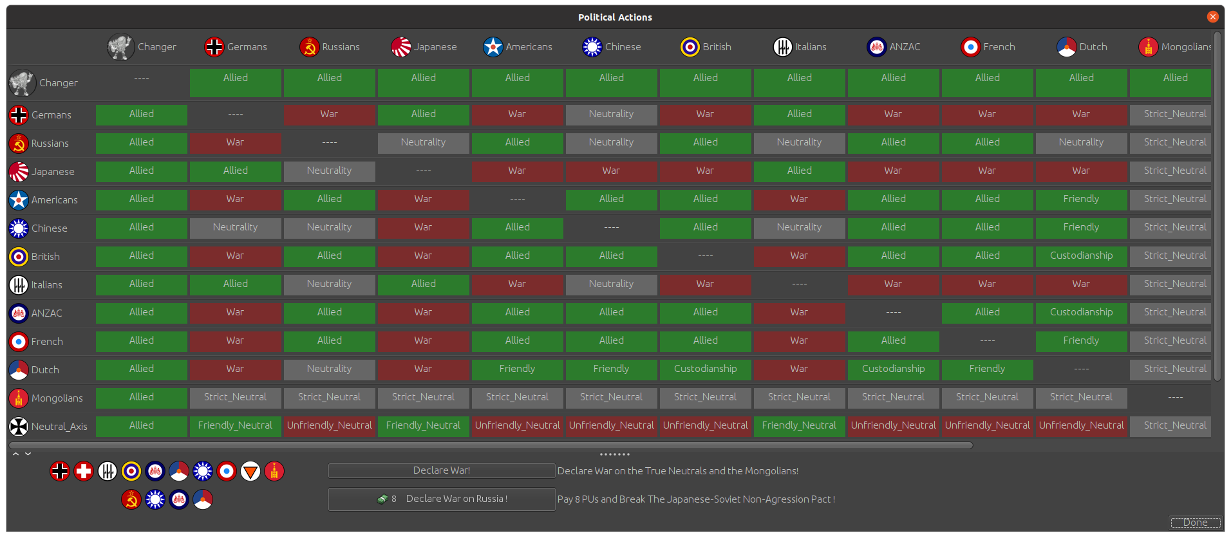Click the Allied cell, Italians row, Japanese column
Screen dimensions: 1231x538
tap(424, 284)
